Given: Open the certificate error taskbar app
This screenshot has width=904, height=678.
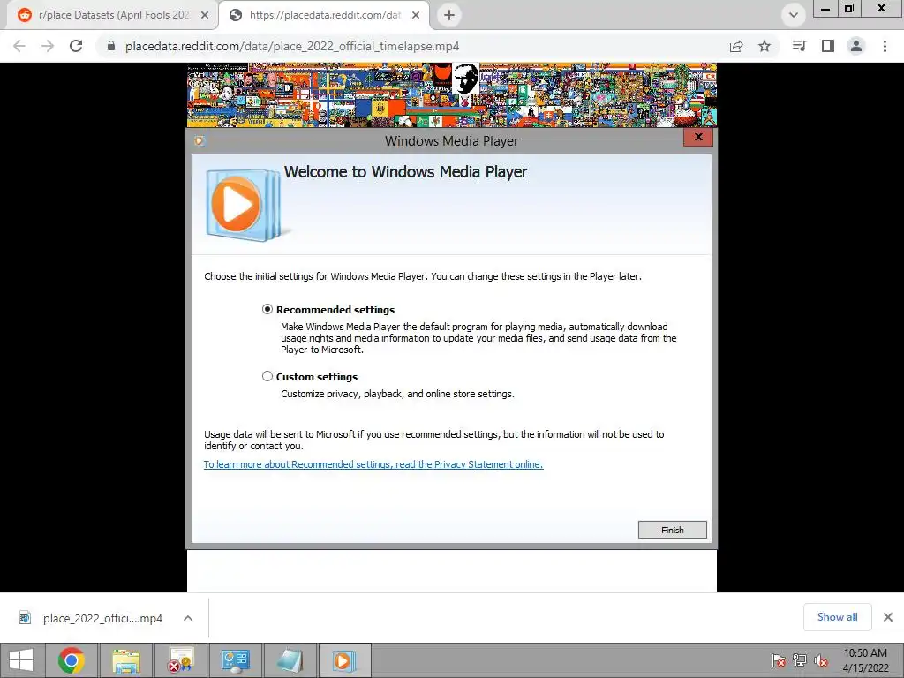Looking at the screenshot, I should 180,660.
